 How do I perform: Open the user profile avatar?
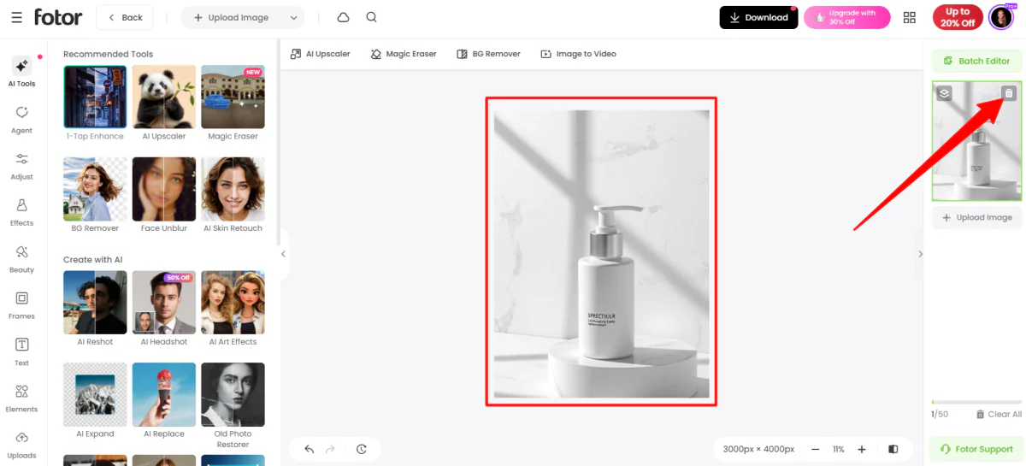pos(1000,17)
